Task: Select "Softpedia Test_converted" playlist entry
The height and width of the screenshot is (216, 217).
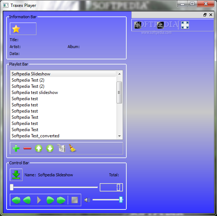Action: 63,136
